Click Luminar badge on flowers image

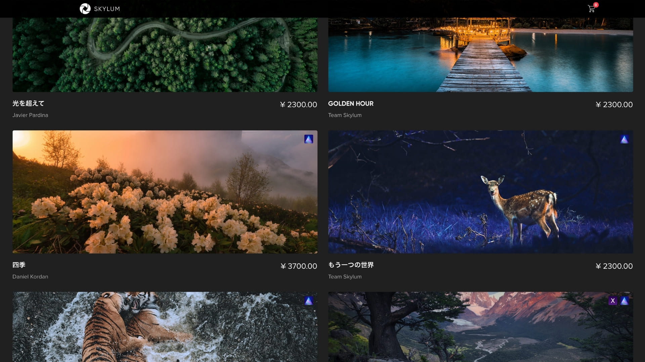coord(308,139)
